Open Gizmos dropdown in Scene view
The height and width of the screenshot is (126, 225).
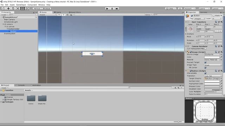[x=148, y=15]
